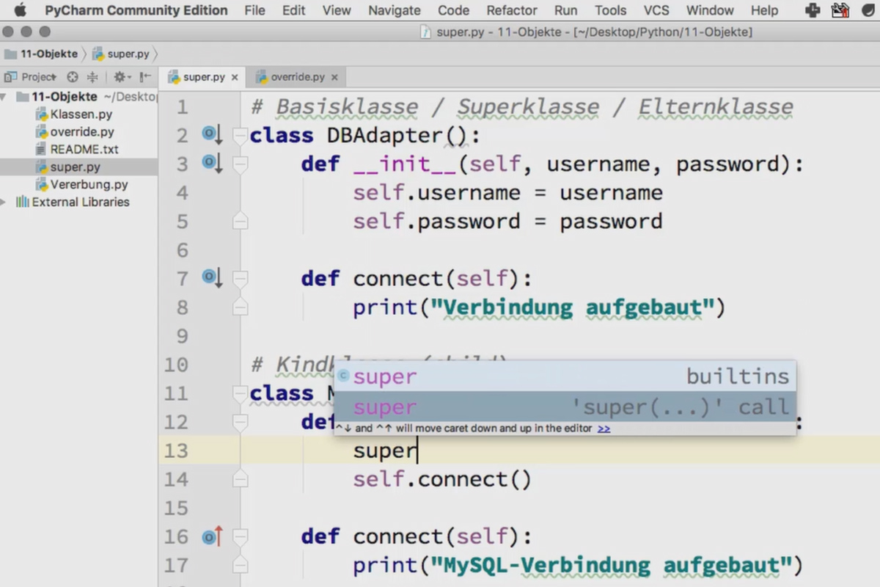This screenshot has width=880, height=587.
Task: Close the super.py tab
Action: pos(235,77)
